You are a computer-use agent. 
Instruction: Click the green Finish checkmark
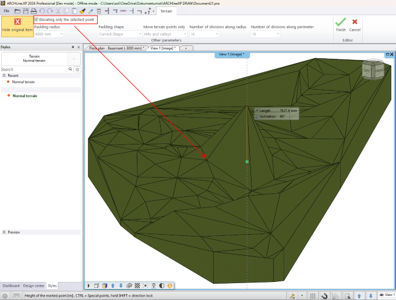(x=341, y=24)
